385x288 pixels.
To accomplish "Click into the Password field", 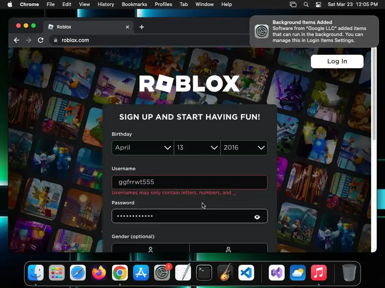I will [x=189, y=216].
